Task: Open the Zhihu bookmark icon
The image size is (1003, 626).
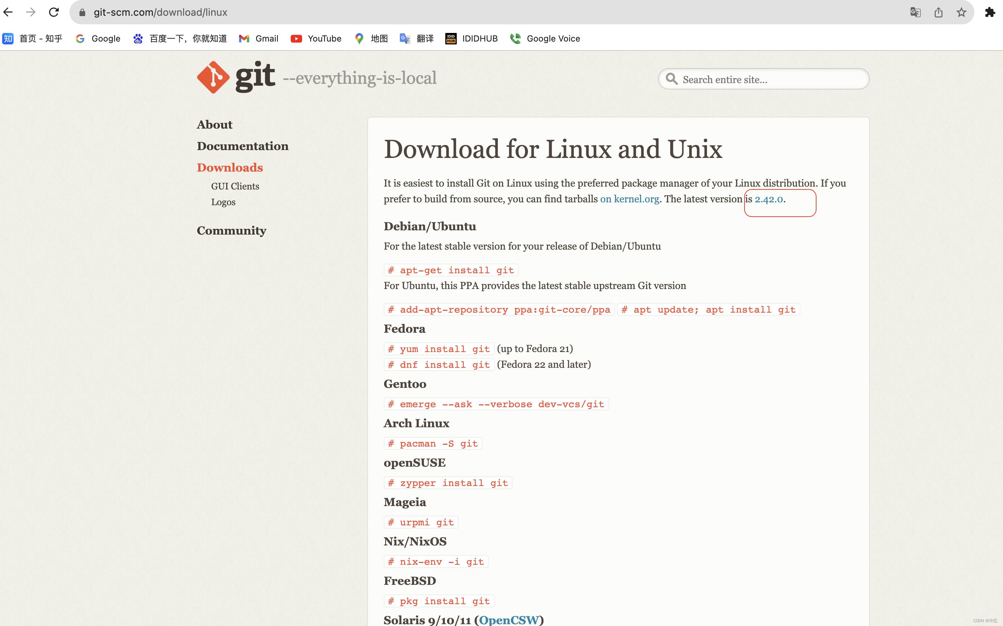Action: tap(8, 39)
